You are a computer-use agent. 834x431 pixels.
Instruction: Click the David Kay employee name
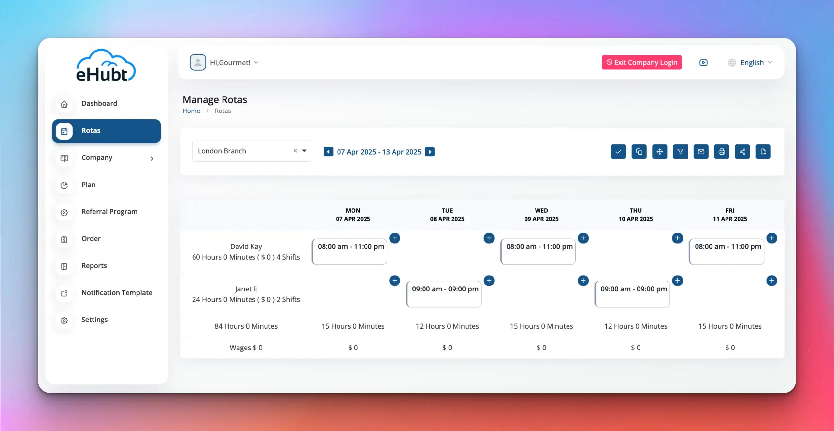click(246, 247)
